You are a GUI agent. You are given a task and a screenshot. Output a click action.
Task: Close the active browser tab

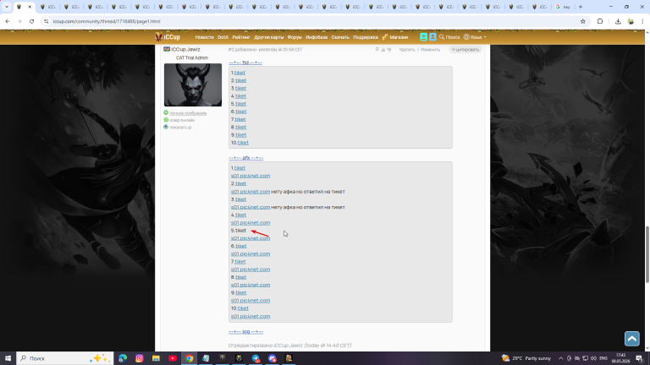[30, 7]
